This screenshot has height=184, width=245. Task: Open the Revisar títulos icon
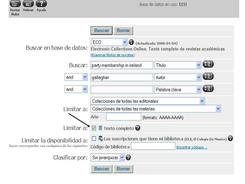click(15, 4)
